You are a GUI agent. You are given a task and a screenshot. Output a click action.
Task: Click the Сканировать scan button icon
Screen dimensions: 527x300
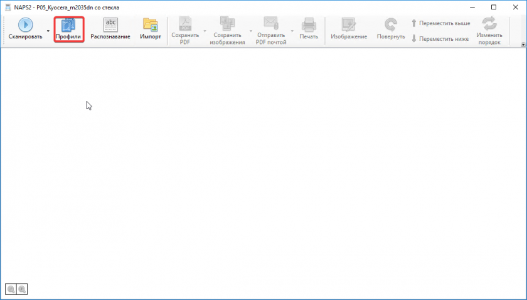click(x=25, y=25)
